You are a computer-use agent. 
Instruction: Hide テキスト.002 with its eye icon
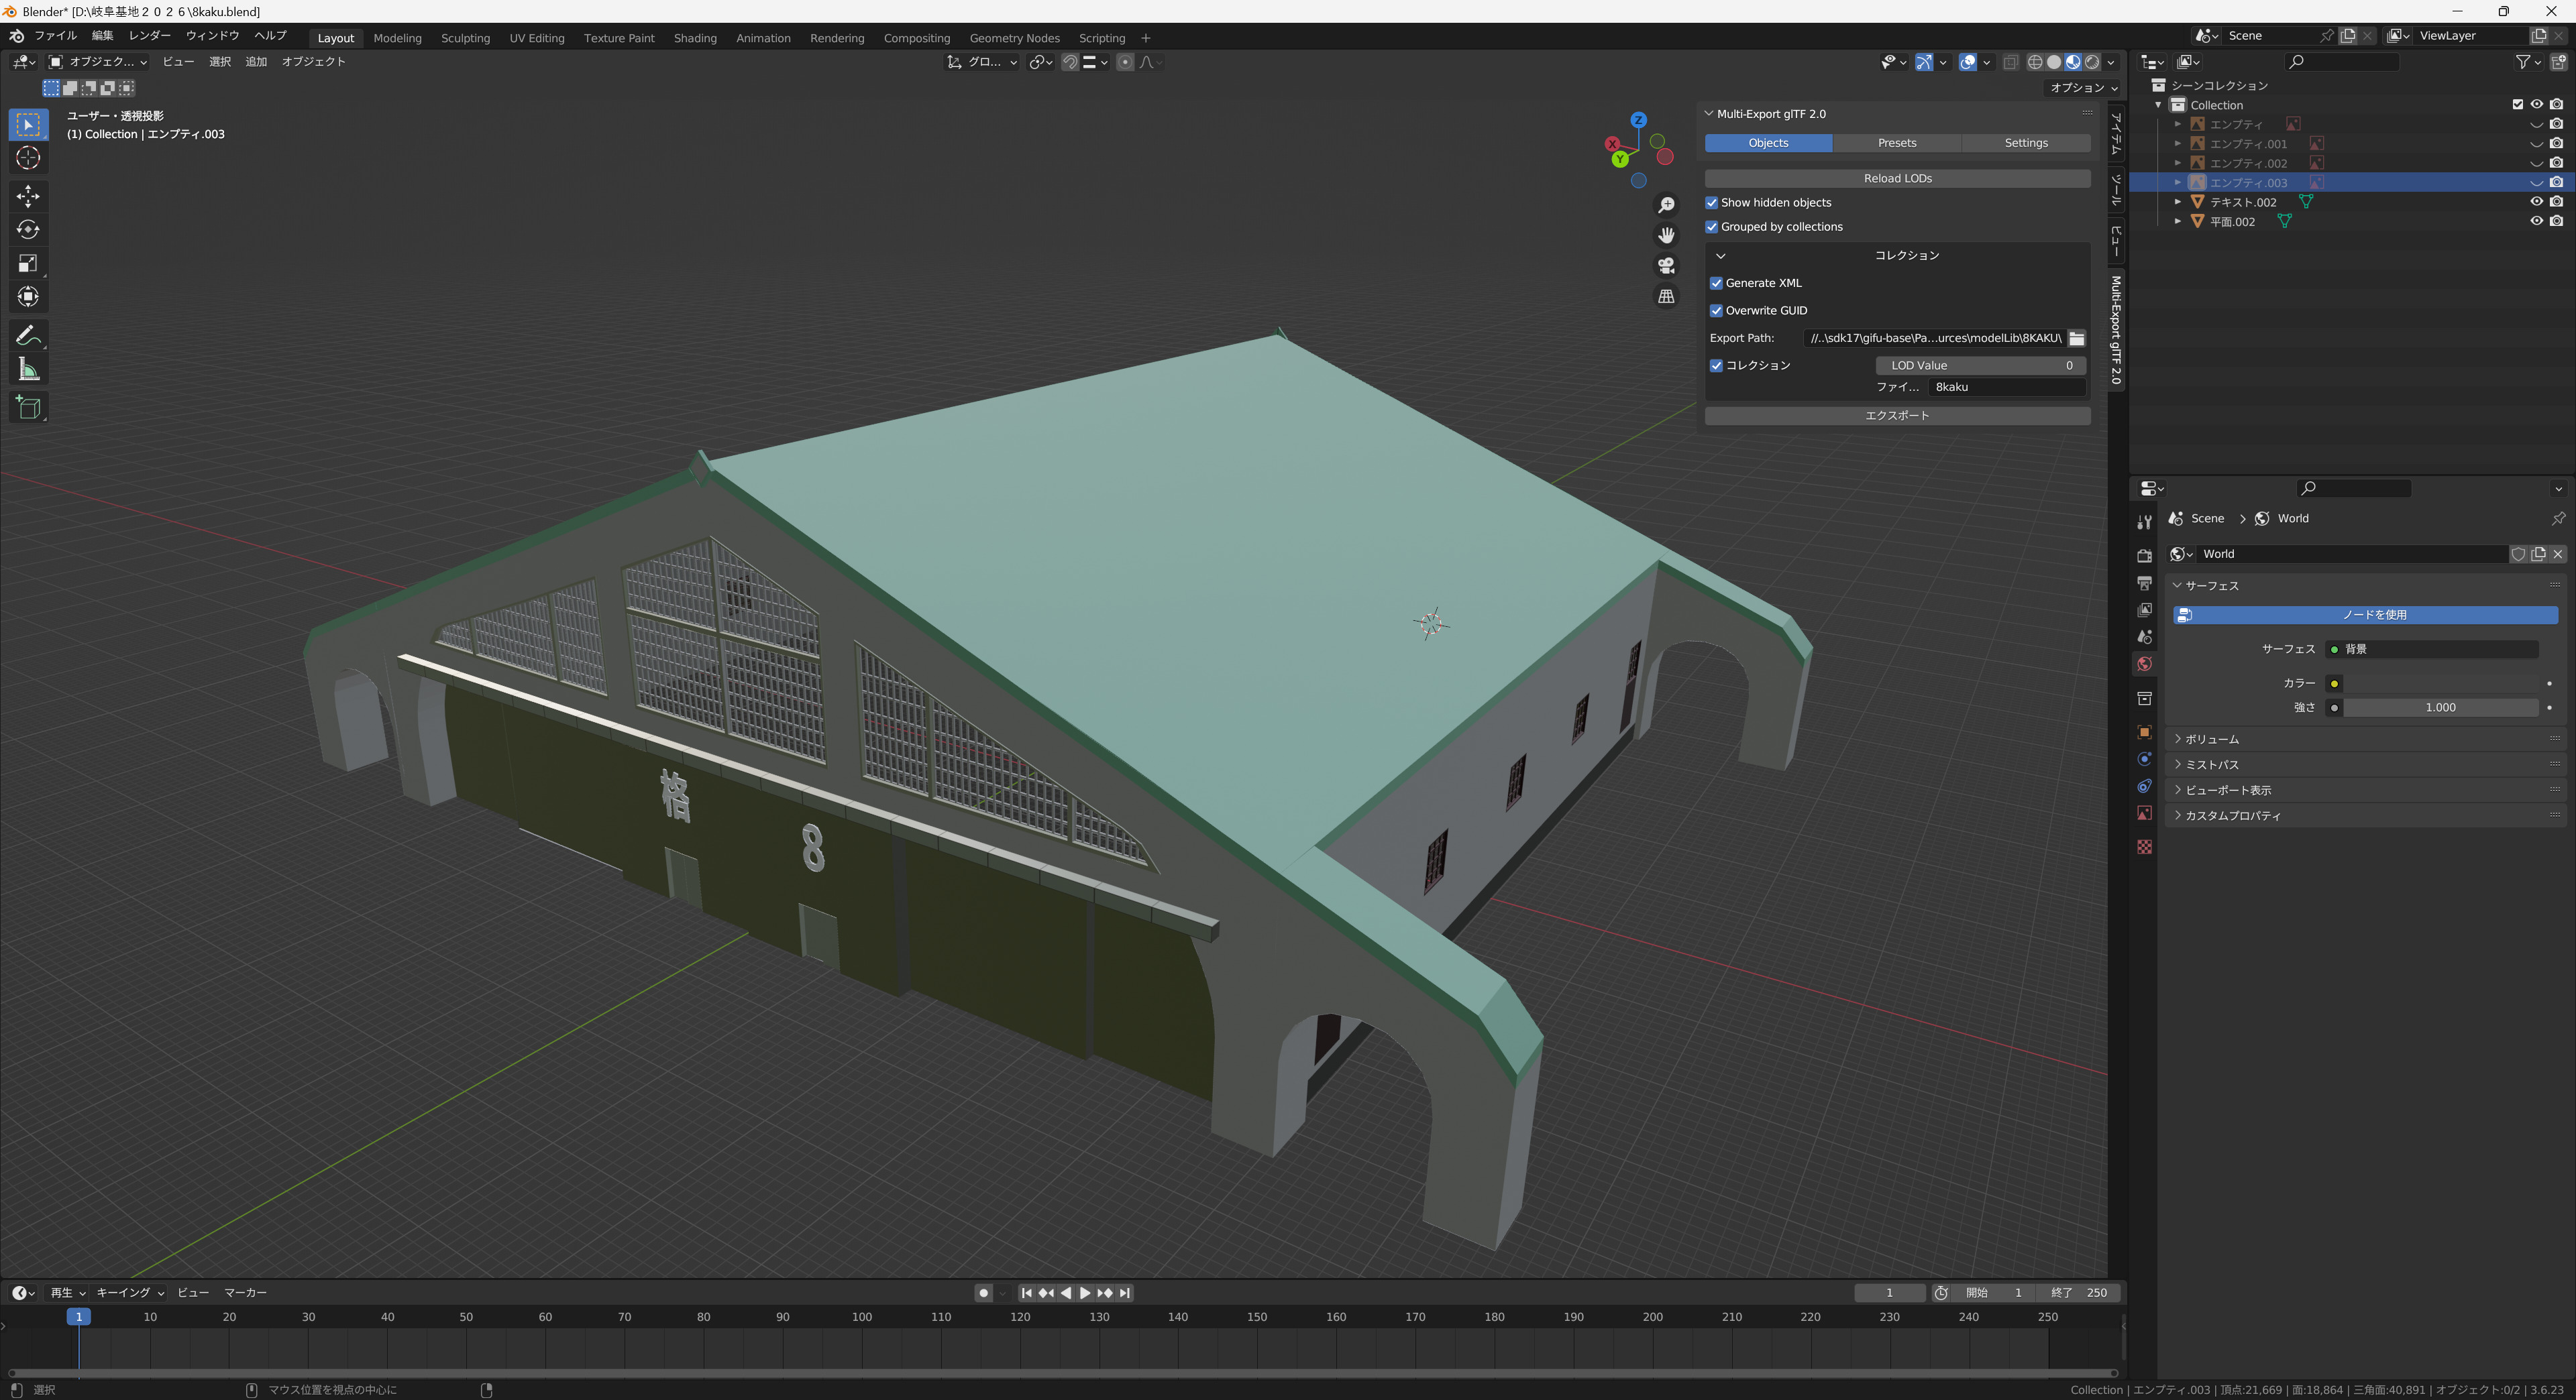point(2536,202)
